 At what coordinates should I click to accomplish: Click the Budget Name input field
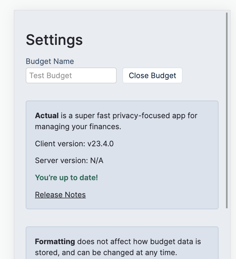click(x=71, y=76)
